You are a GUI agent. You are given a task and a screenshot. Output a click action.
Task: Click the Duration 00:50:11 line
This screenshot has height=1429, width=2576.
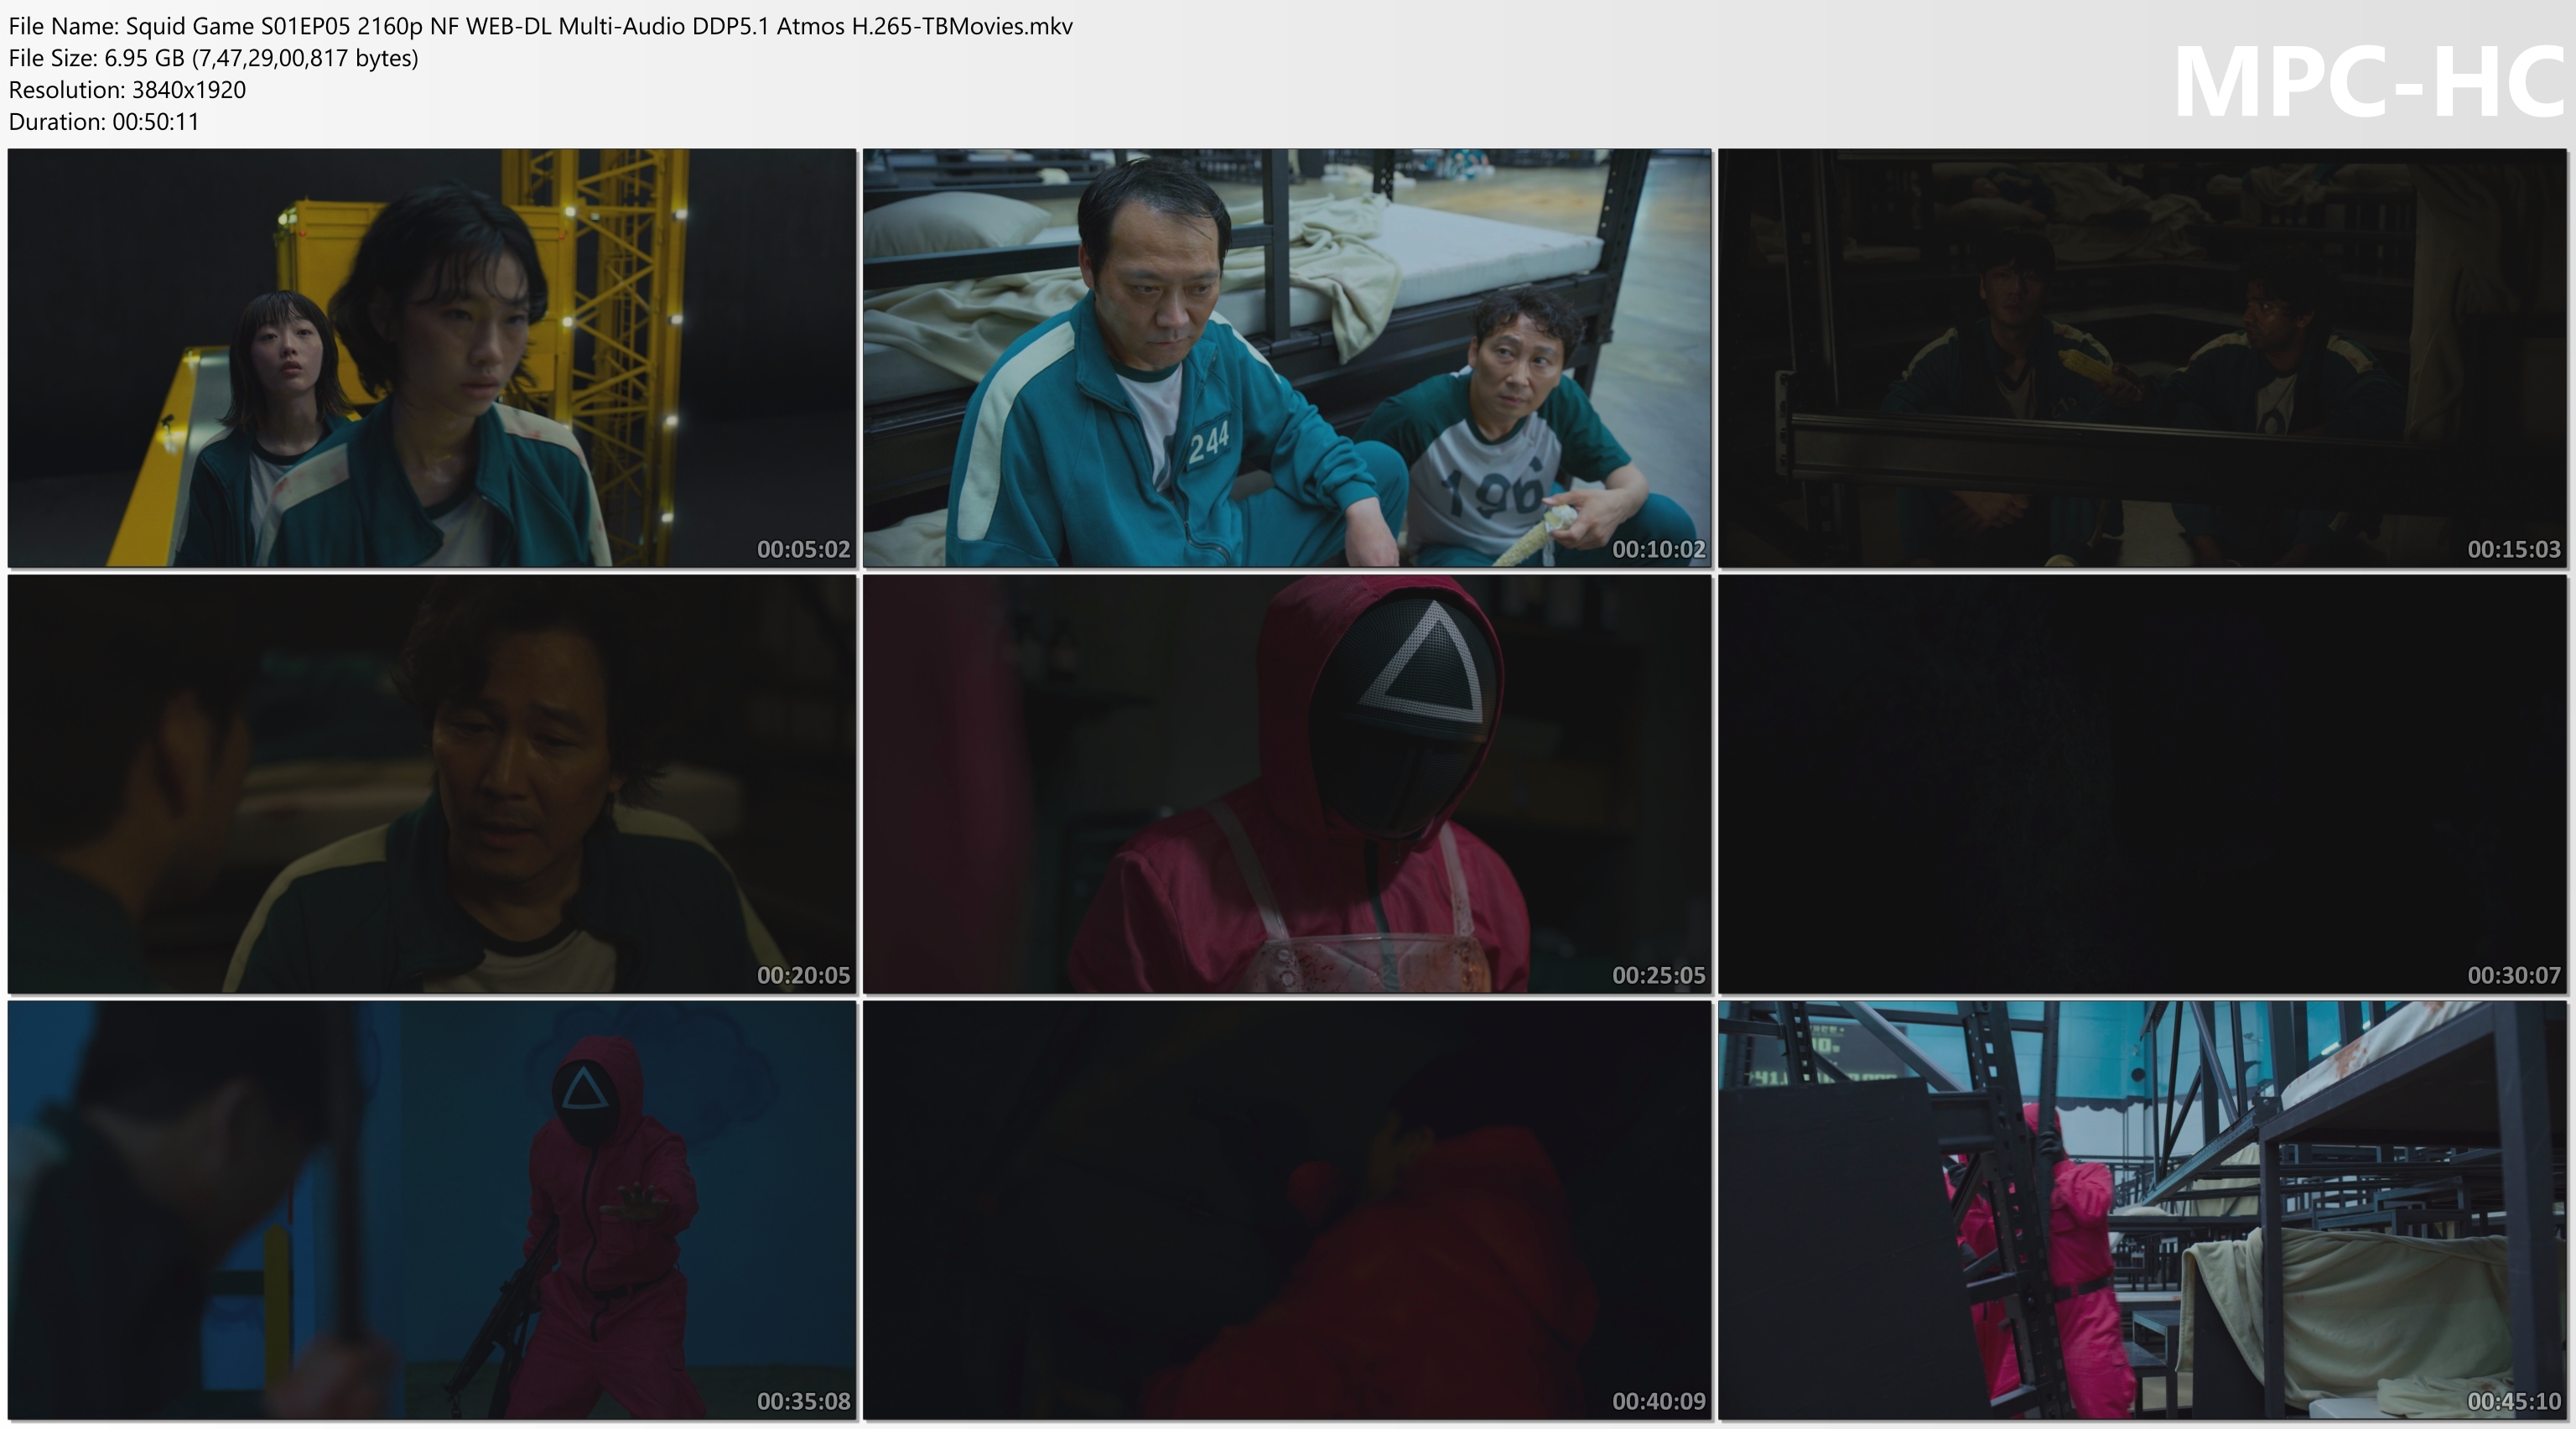click(x=104, y=122)
